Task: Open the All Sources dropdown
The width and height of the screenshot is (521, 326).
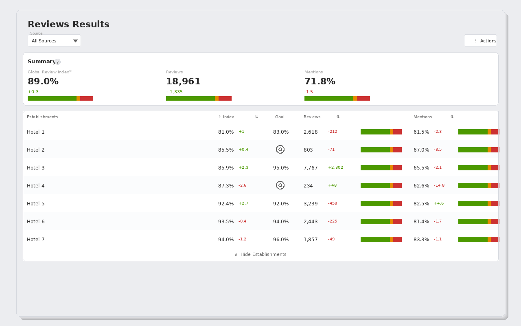Action: coord(54,41)
